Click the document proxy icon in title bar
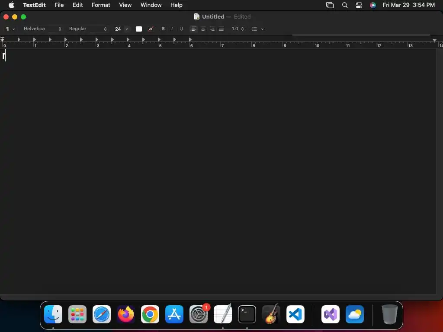 point(197,17)
